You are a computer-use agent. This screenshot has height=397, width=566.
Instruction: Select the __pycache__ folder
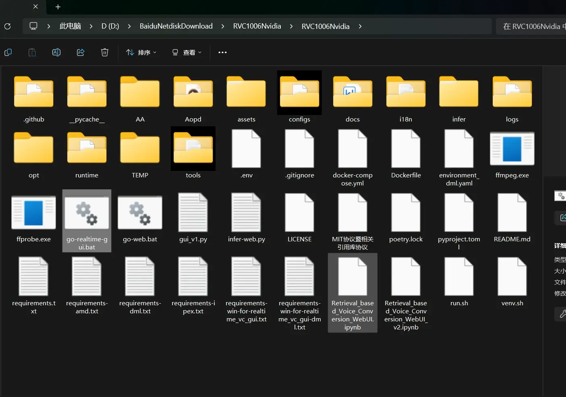(87, 99)
